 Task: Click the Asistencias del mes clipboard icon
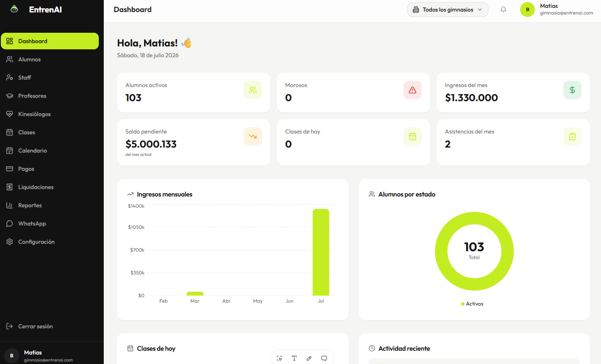coord(572,136)
